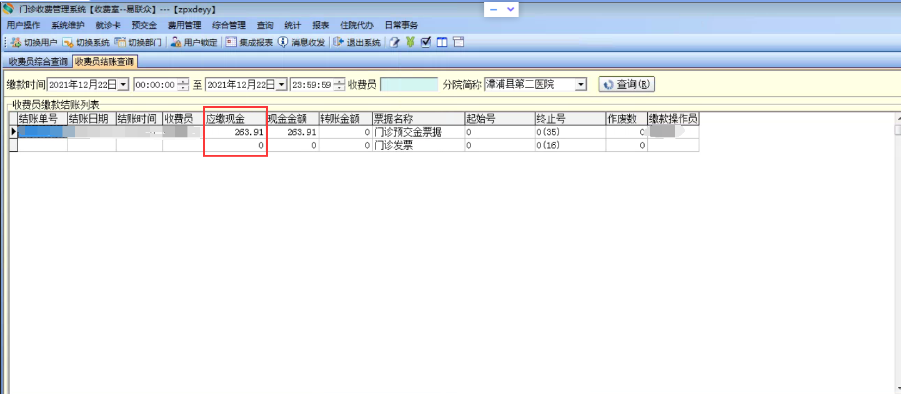Click the 收费员 input field
The image size is (901, 394).
[x=409, y=84]
